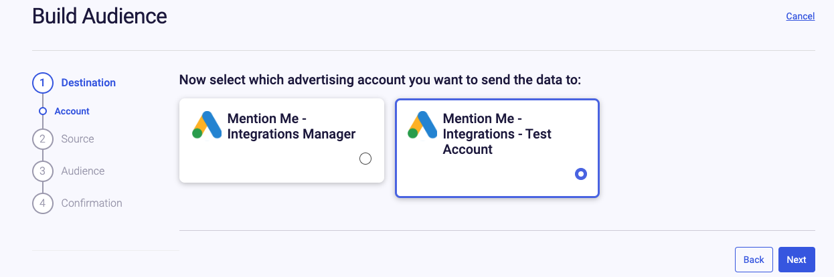The height and width of the screenshot is (277, 834).
Task: Go to the Source step label
Action: pyautogui.click(x=78, y=139)
